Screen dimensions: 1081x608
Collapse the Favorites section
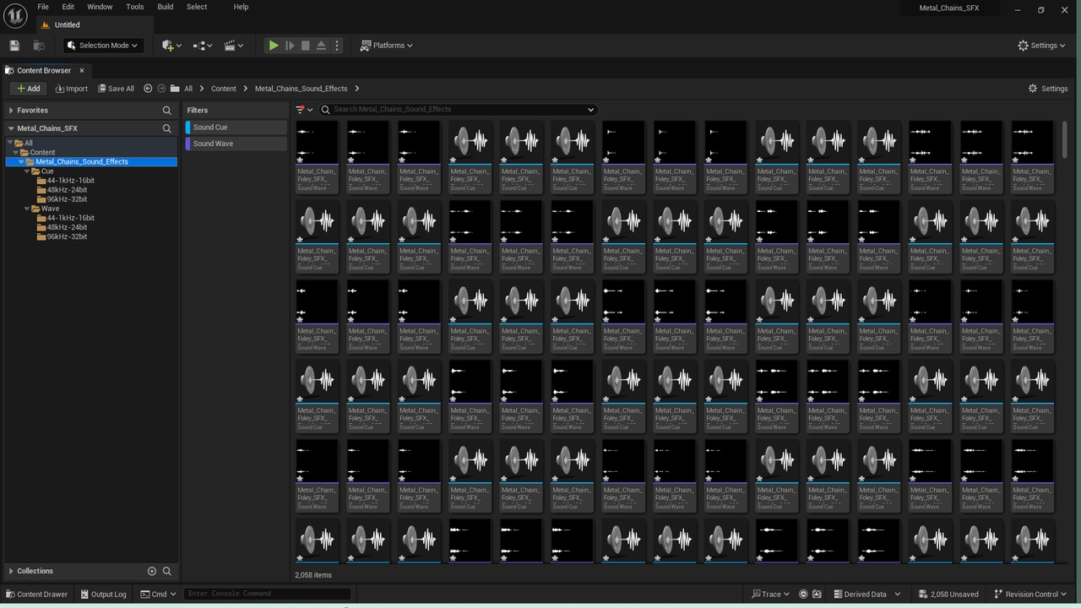(11, 111)
